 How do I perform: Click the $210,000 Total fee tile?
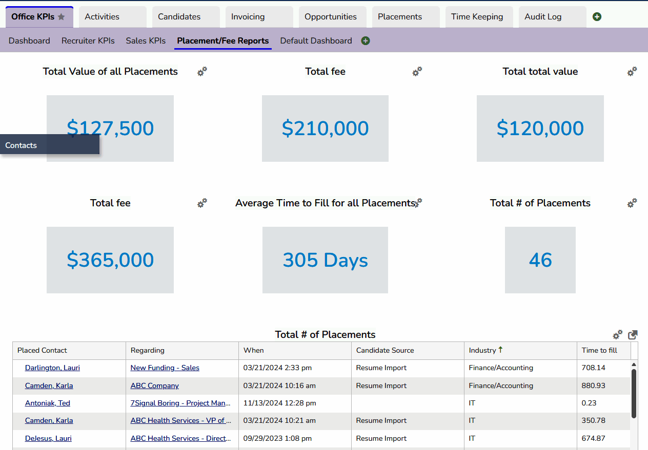coord(325,128)
